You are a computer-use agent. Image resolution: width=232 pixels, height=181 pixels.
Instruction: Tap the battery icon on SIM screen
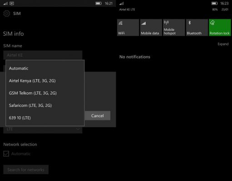coord(99,3)
